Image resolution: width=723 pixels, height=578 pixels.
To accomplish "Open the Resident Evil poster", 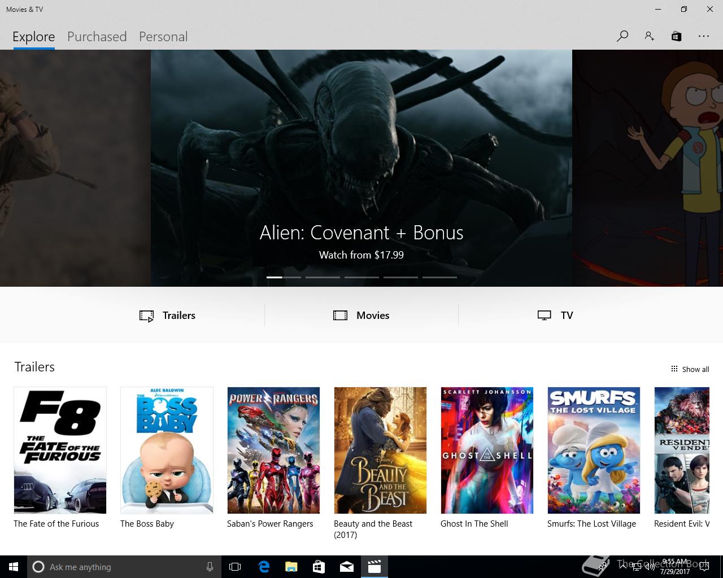I will tap(682, 450).
